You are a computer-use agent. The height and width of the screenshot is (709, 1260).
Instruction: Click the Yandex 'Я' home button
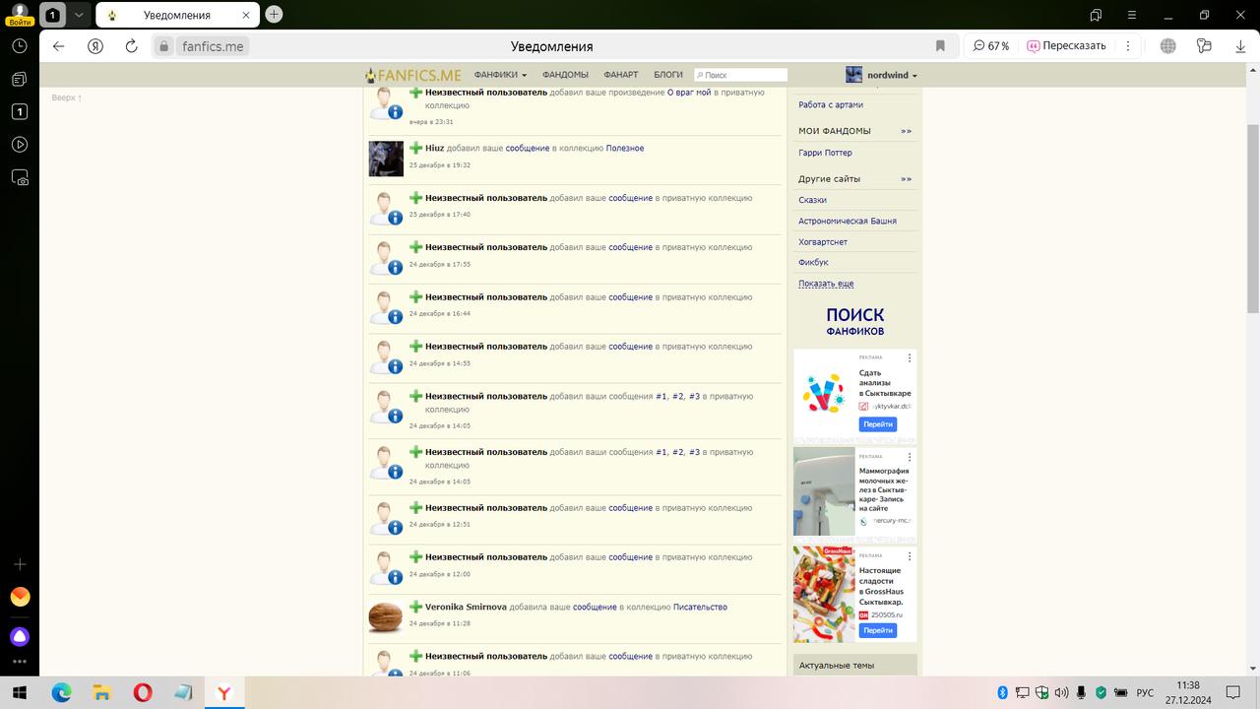point(95,46)
